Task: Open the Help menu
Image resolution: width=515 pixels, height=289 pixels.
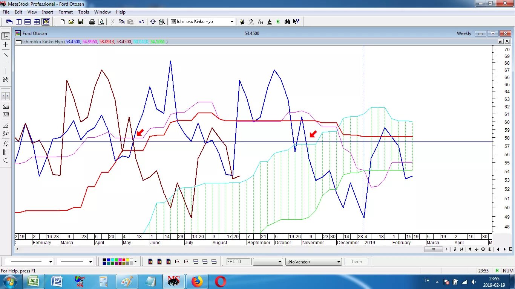Action: coord(121,12)
